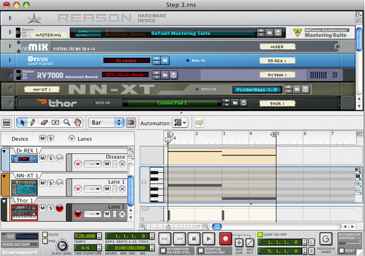The height and width of the screenshot is (256, 365).
Task: Click the Tempo stepper arrows
Action: 99,236
